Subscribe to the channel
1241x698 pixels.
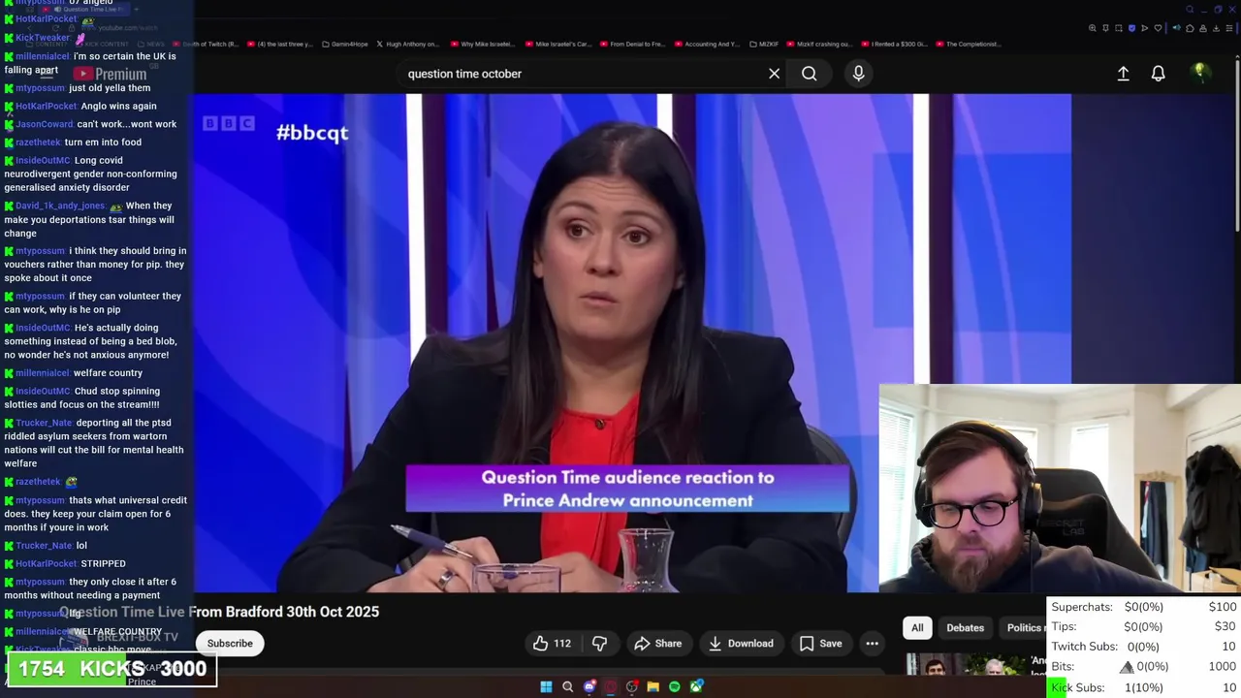[230, 643]
